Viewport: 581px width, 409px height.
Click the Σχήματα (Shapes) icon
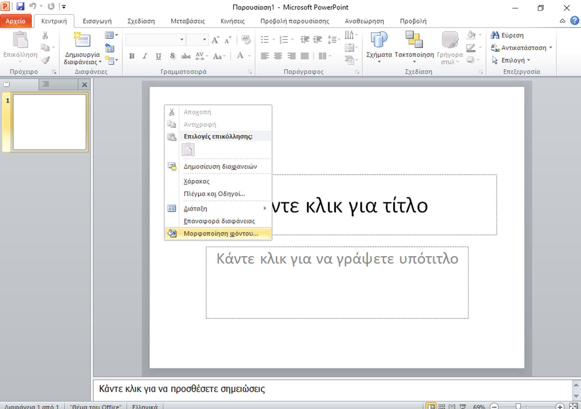click(x=379, y=40)
